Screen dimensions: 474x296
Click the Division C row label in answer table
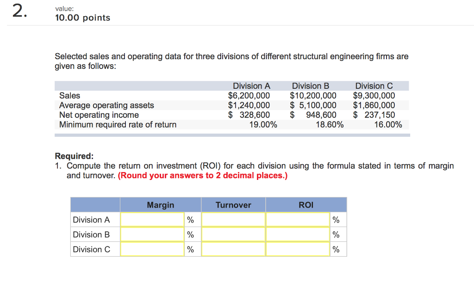pyautogui.click(x=91, y=249)
